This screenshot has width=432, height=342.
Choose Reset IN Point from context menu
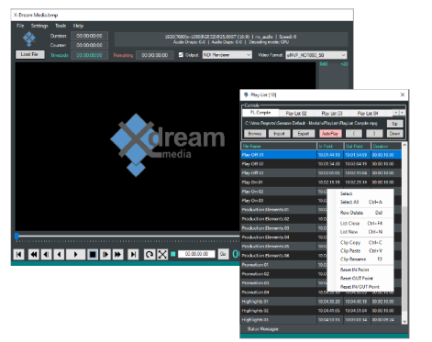360,270
